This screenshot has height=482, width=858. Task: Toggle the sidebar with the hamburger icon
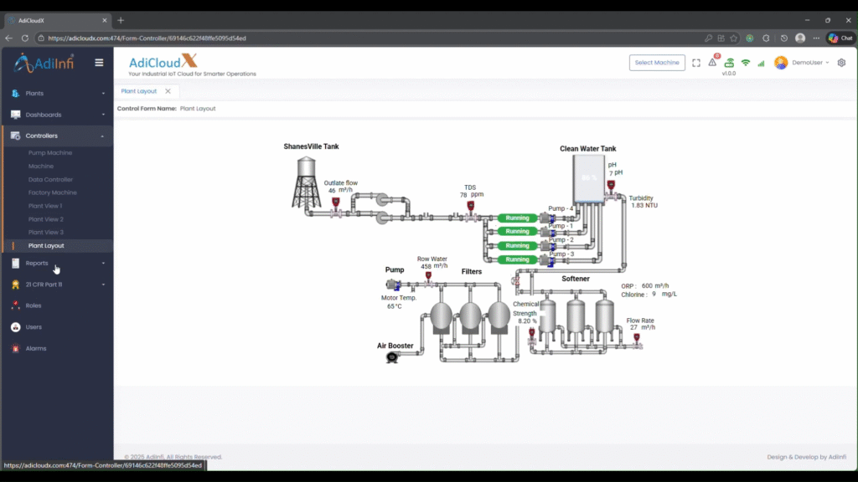point(99,62)
